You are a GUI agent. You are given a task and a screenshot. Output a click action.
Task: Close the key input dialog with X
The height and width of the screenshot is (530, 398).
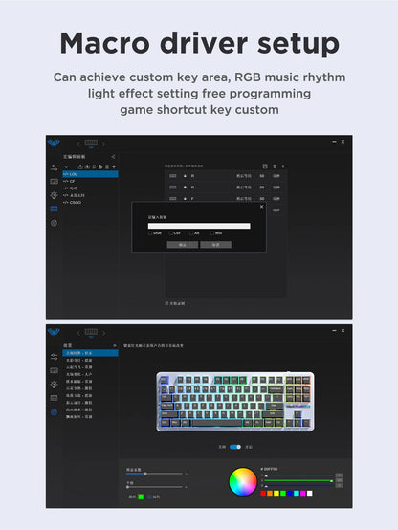click(x=261, y=207)
